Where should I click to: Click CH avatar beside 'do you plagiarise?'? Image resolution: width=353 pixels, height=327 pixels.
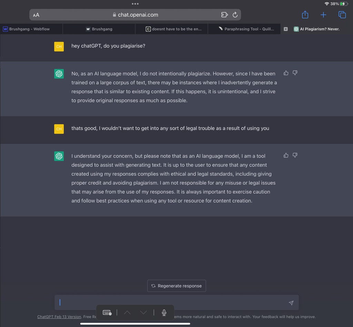59,47
